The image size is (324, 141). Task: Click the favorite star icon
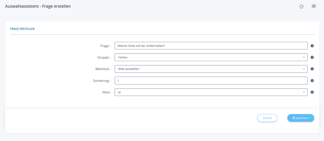301,6
